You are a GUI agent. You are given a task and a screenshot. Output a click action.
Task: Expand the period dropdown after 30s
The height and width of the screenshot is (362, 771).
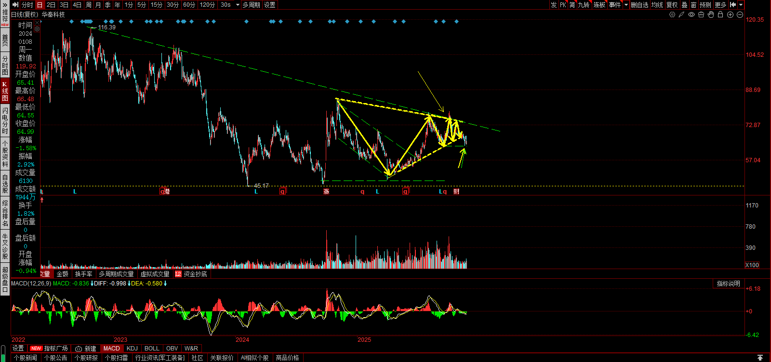237,5
